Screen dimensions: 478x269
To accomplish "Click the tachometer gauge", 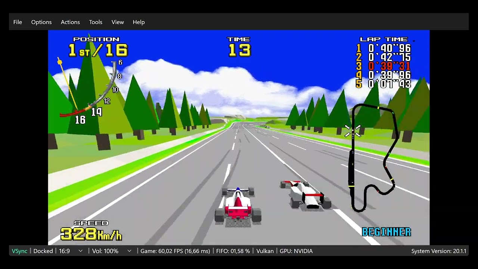I will (x=90, y=90).
